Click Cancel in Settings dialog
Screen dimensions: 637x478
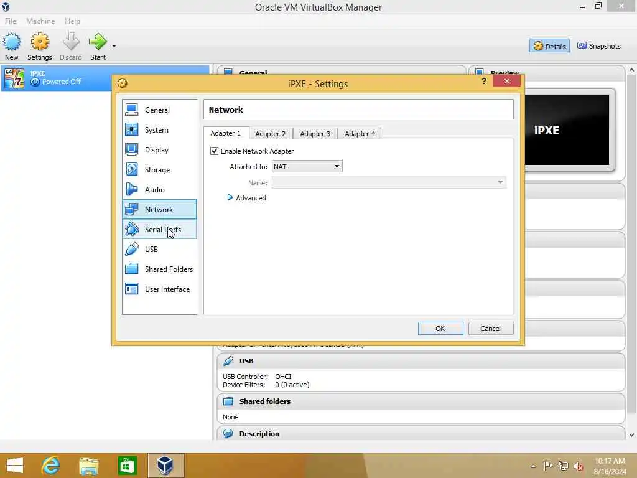coord(491,329)
